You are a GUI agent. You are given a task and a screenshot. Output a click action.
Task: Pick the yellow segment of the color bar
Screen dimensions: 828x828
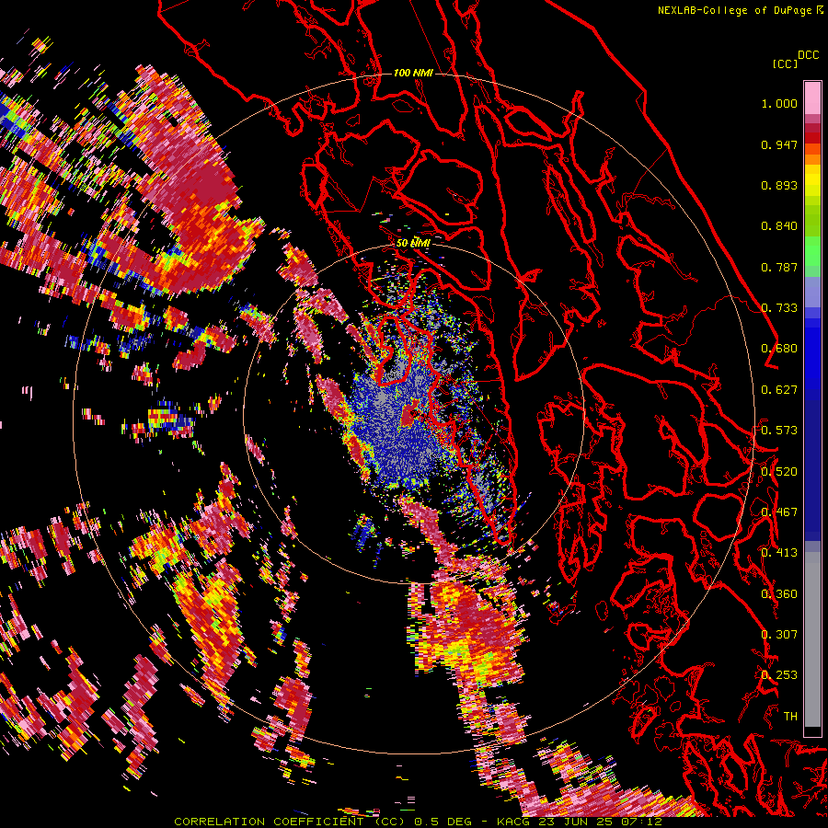(812, 182)
